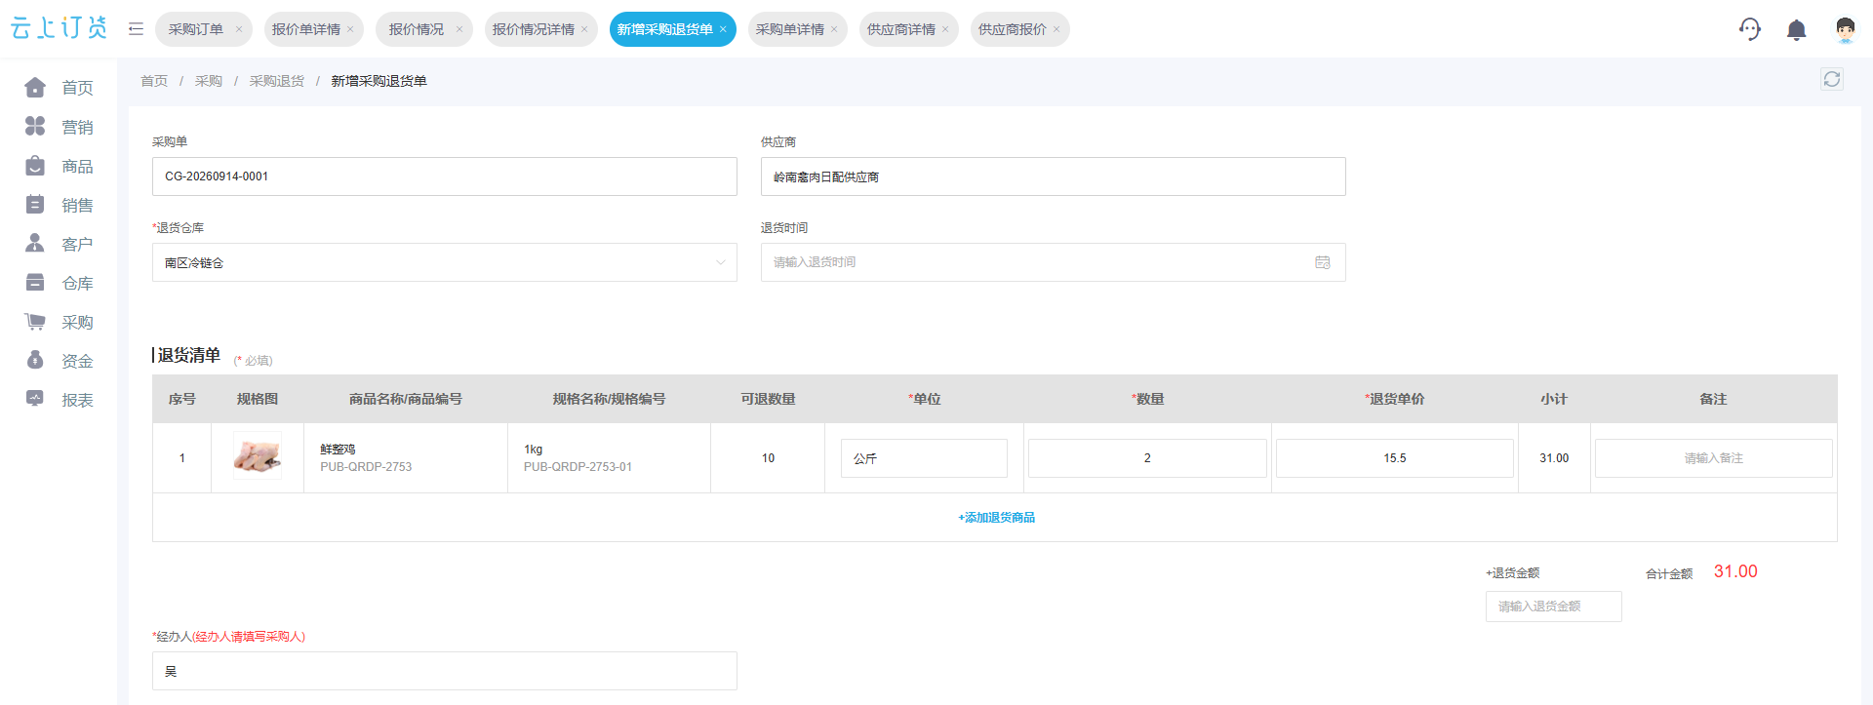
Task: Close the 新增采购退货单 tab
Action: [x=723, y=29]
